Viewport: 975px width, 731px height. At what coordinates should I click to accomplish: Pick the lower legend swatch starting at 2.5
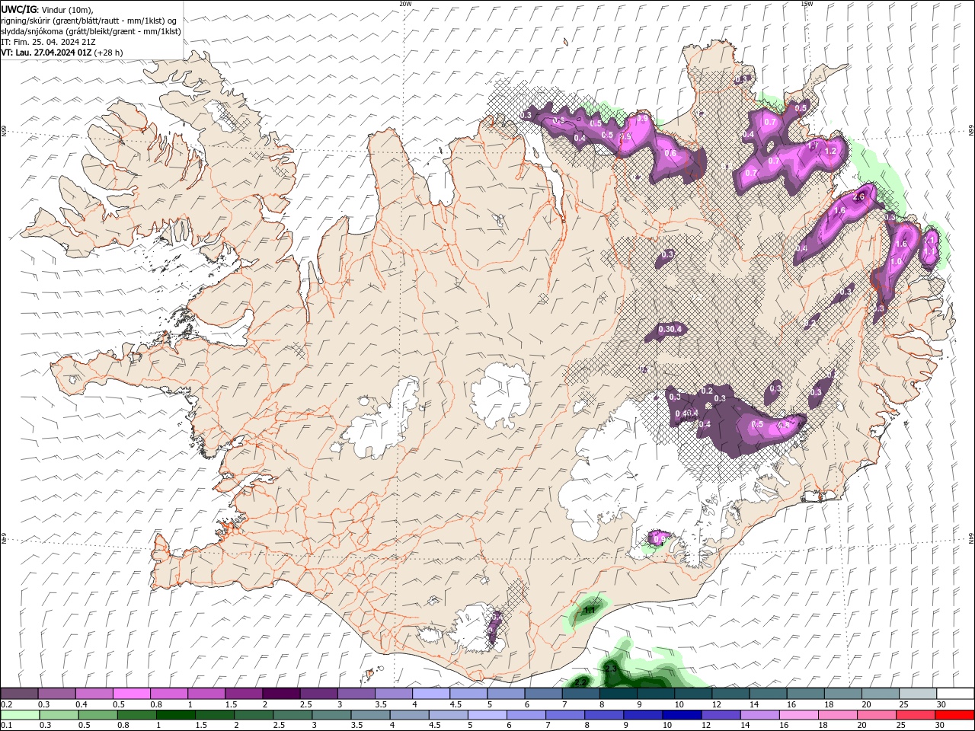point(292,715)
